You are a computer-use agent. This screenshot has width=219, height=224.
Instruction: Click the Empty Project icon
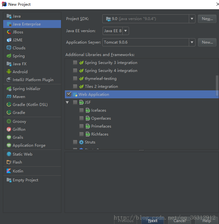(x=9, y=180)
